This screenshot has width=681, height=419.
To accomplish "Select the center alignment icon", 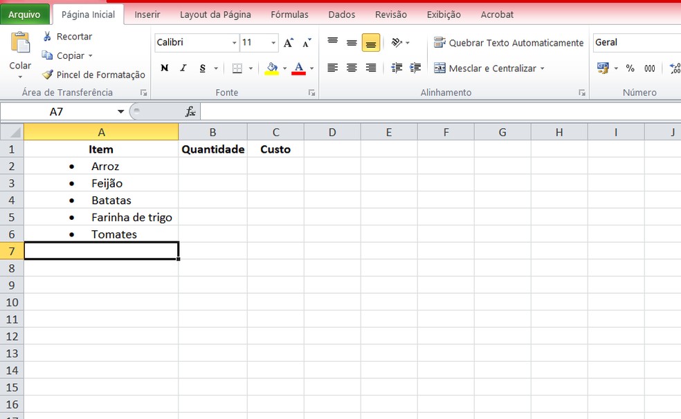I will tap(352, 68).
